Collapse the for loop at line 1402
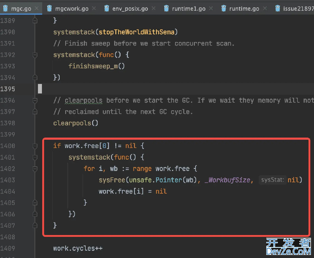The image size is (314, 258). (35, 169)
